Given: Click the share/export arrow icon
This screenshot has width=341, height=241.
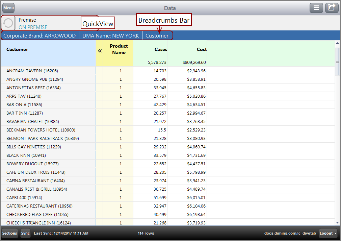Looking at the screenshot, I should coord(332,8).
